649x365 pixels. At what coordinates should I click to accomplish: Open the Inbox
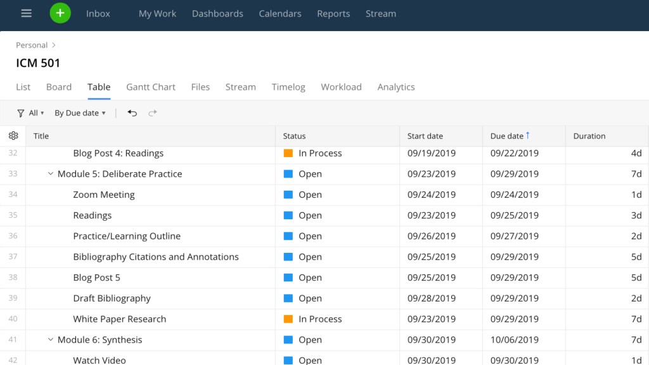[98, 13]
